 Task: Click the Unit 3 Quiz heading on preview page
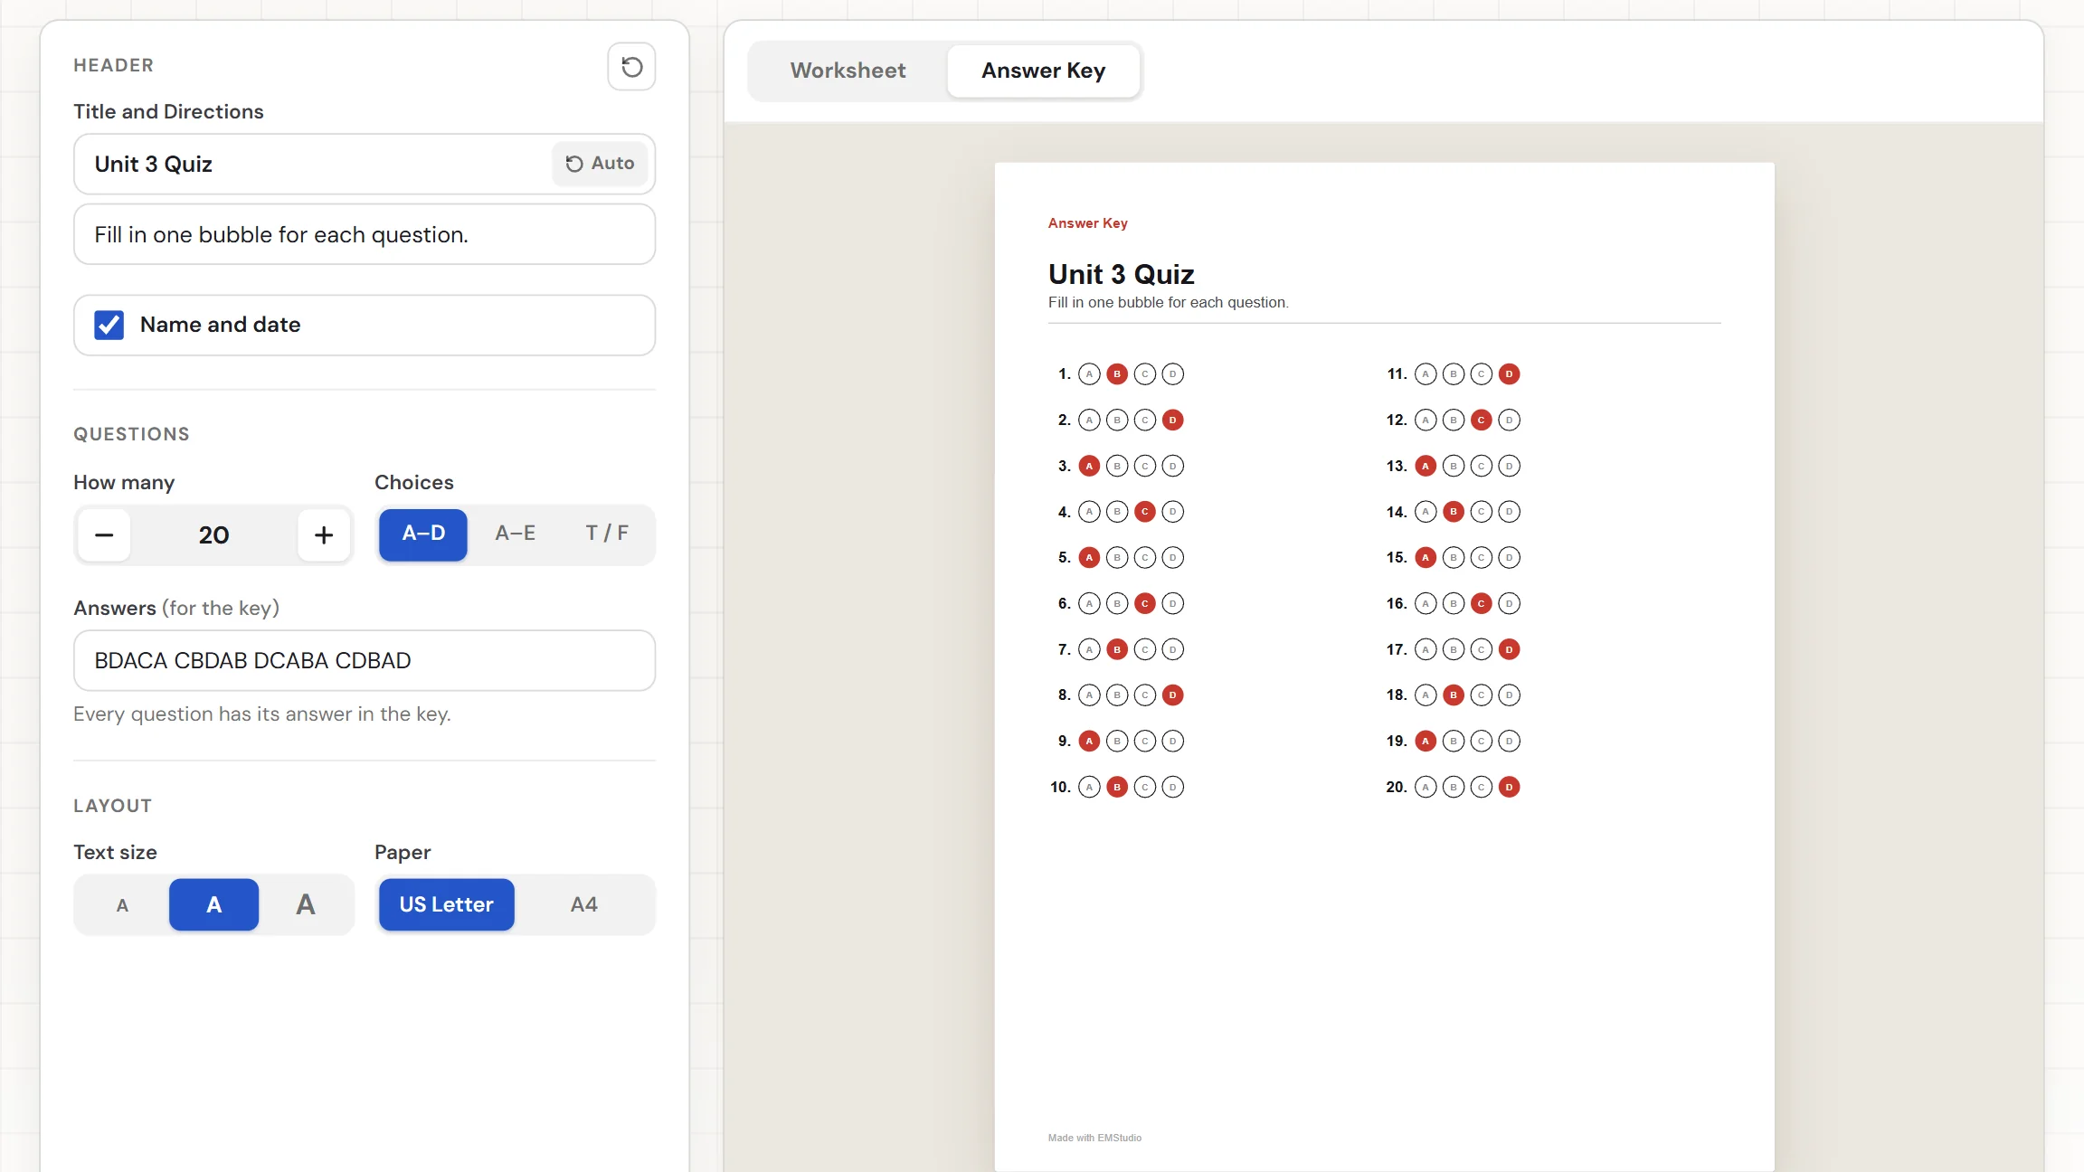tap(1122, 274)
